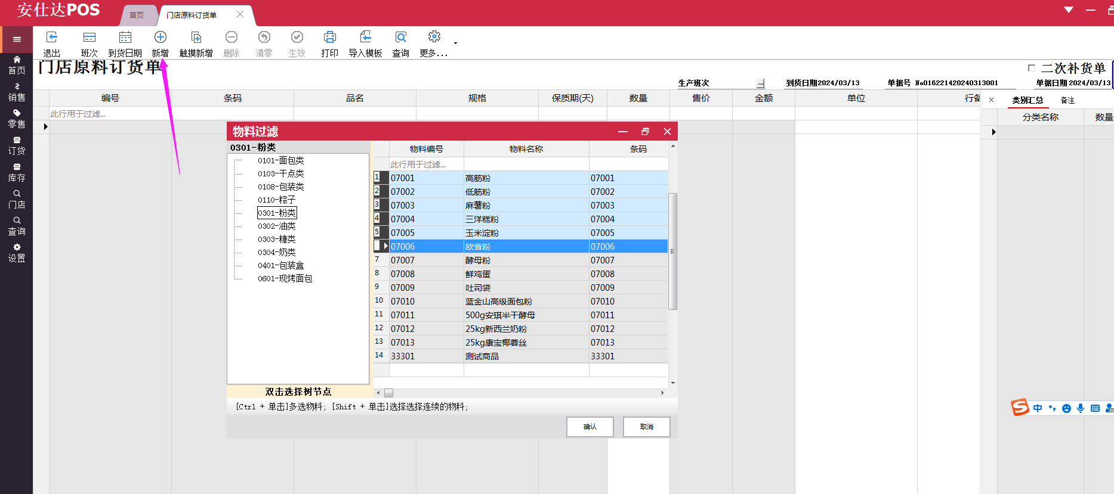Open 库存 inventory in left sidebar

17,172
